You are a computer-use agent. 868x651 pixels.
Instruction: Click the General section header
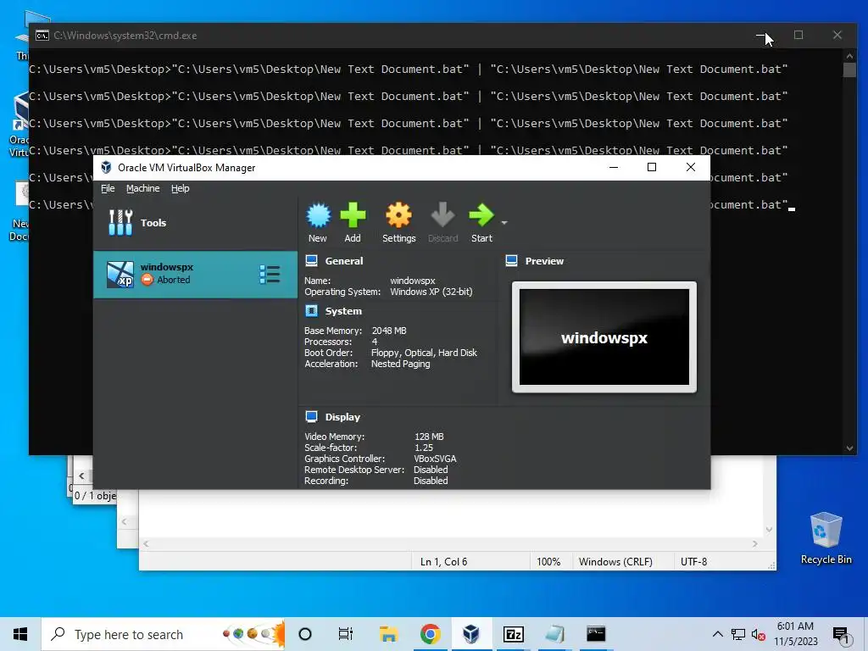click(x=344, y=261)
